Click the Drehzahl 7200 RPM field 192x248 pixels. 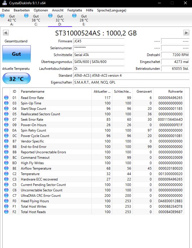175,55
